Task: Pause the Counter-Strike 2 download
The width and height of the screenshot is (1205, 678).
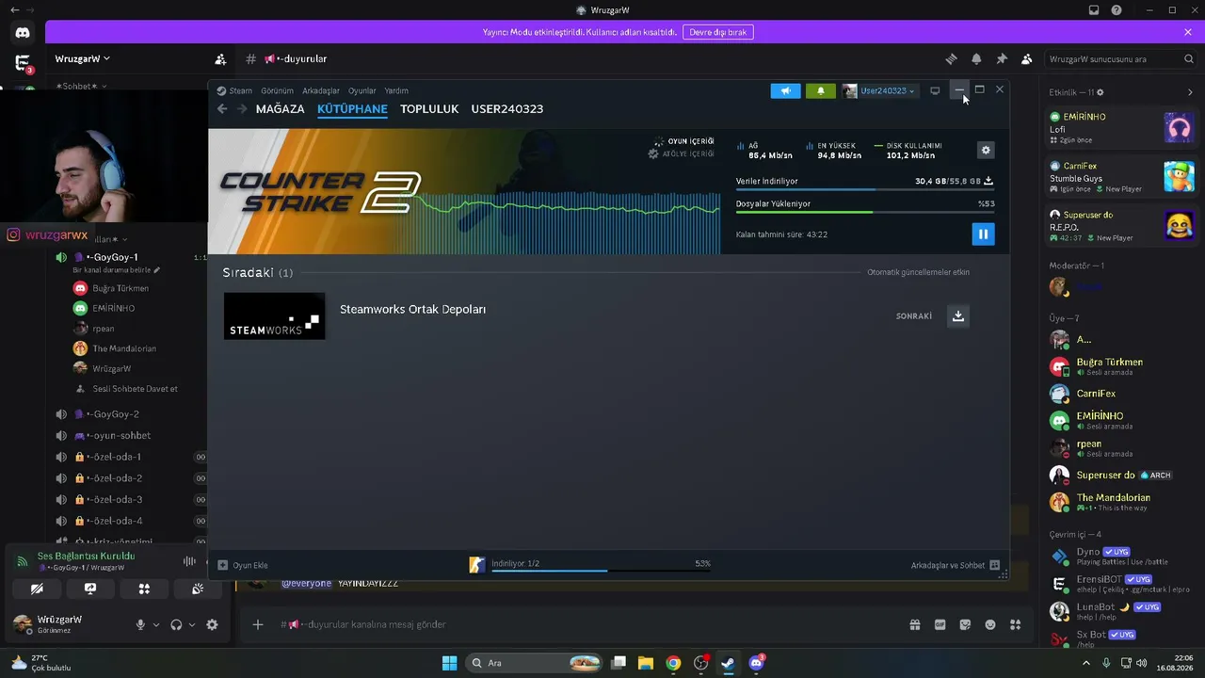Action: 983,234
